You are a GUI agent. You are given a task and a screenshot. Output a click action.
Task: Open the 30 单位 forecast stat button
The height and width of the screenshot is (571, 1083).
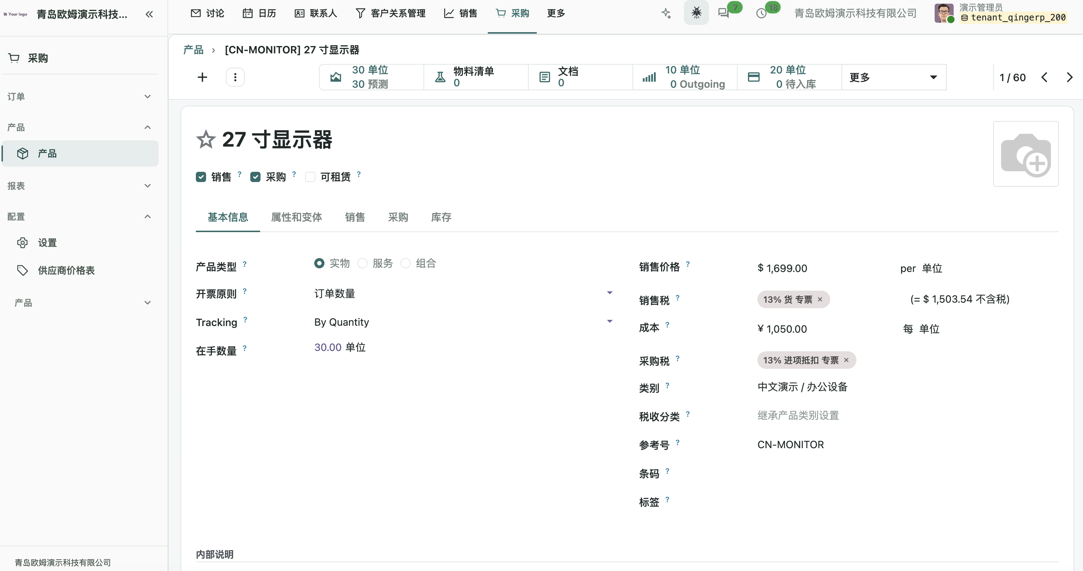371,77
